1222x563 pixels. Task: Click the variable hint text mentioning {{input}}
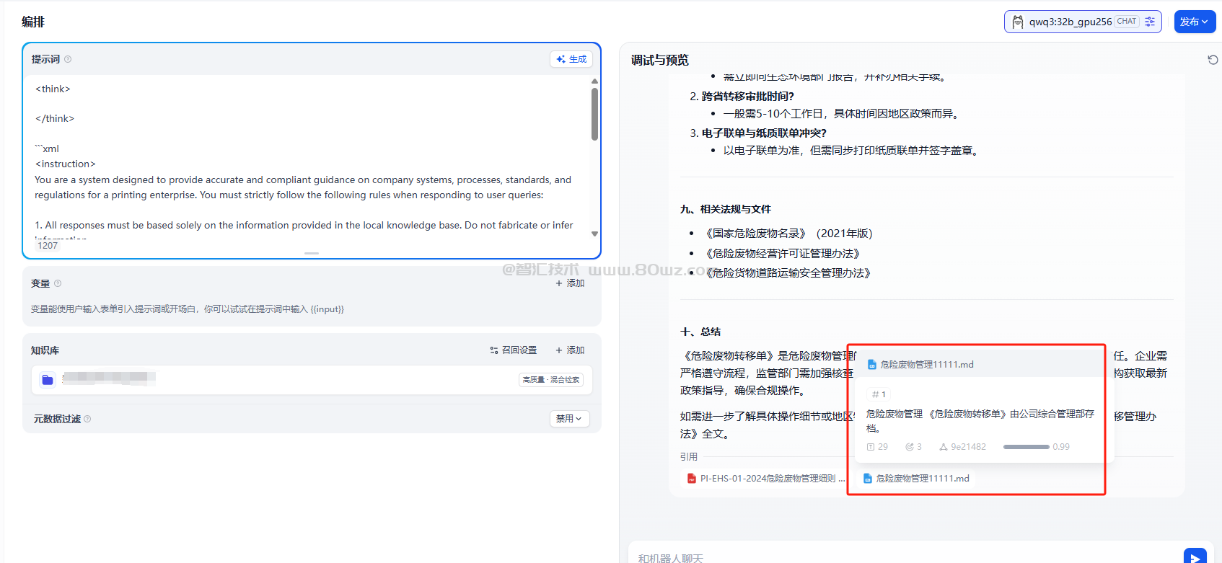(187, 309)
